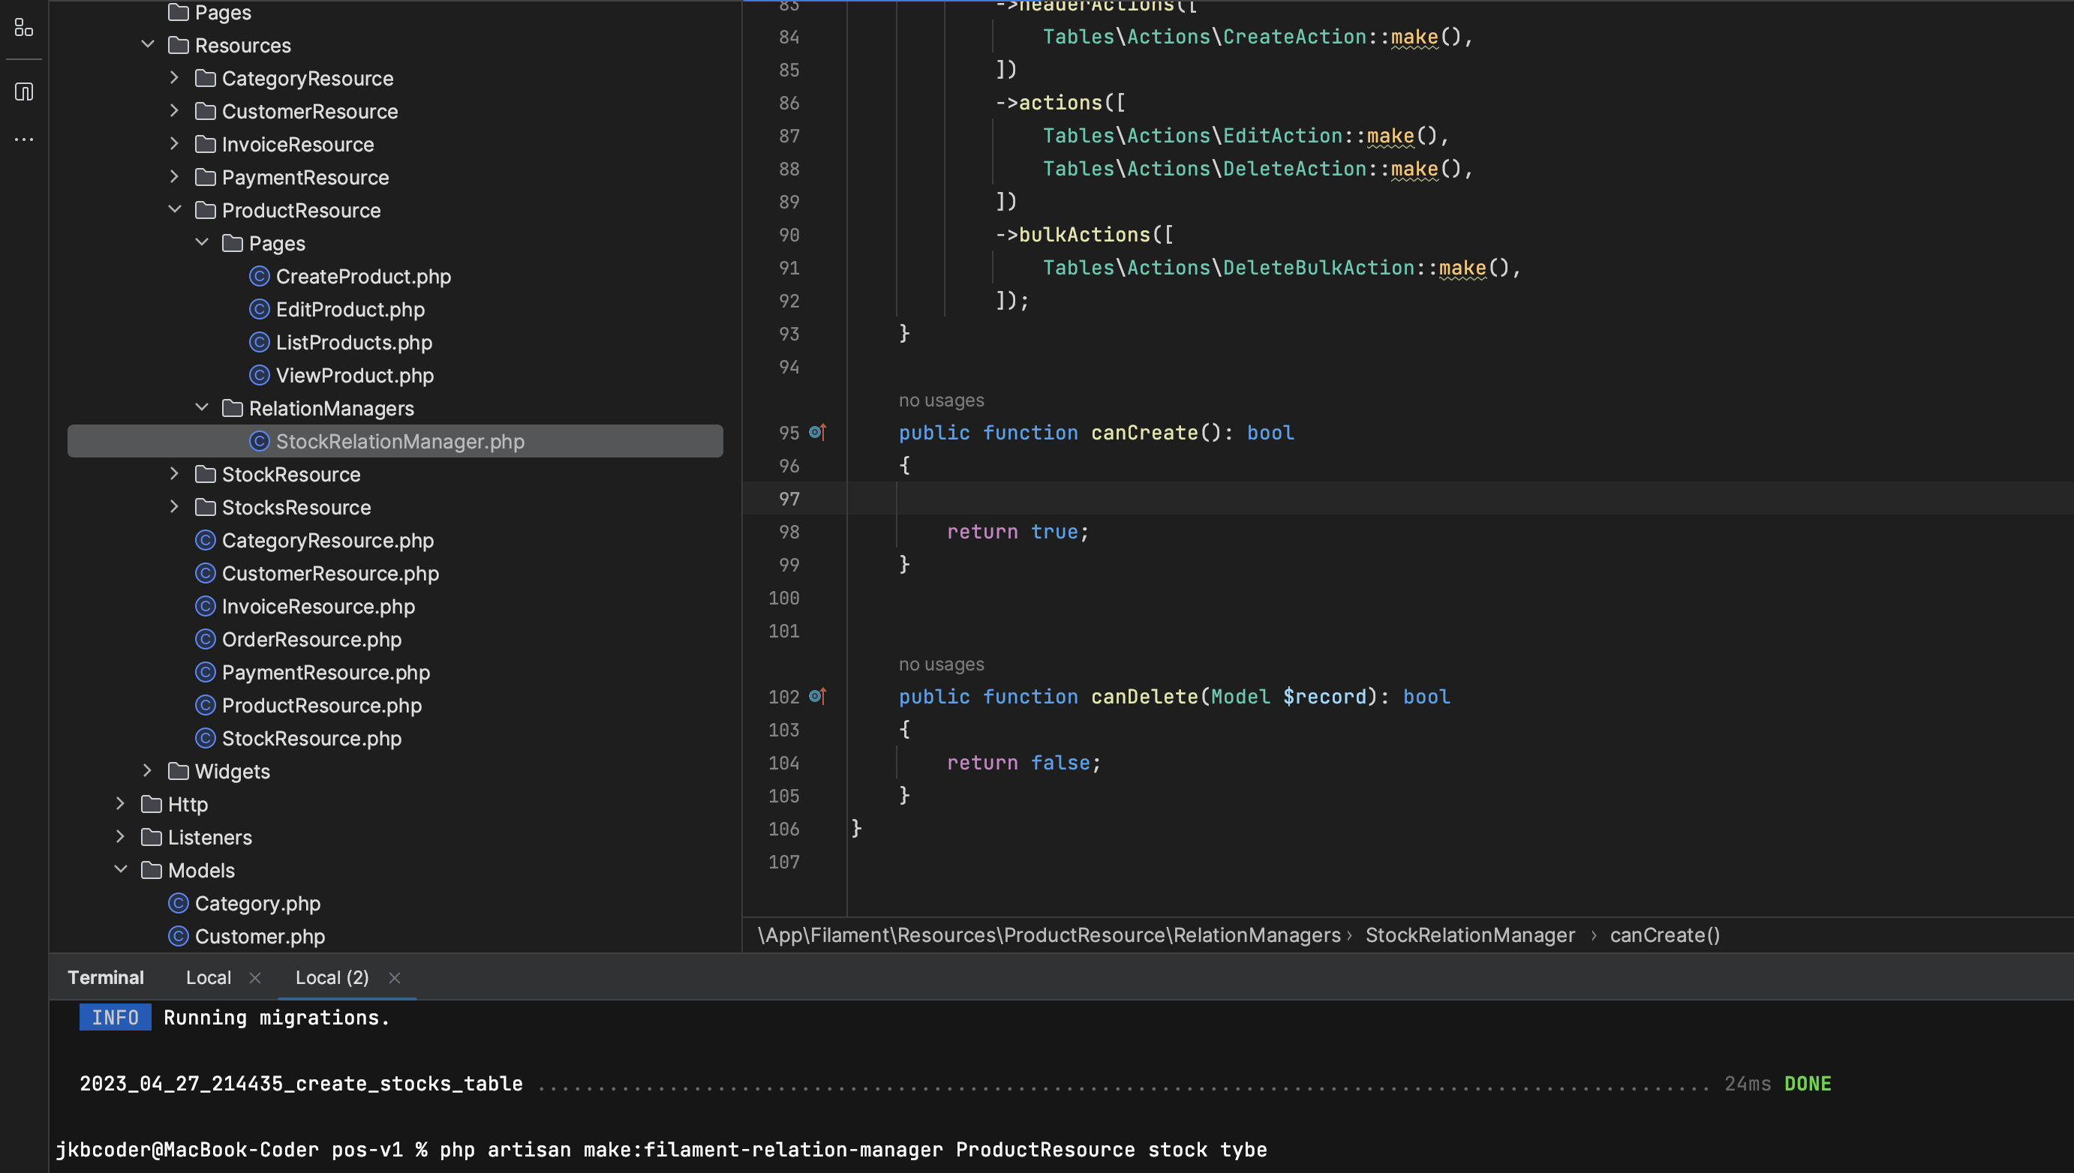Viewport: 2074px width, 1173px height.
Task: Click StockRelationManager in the breadcrumb bar
Action: pos(1470,934)
